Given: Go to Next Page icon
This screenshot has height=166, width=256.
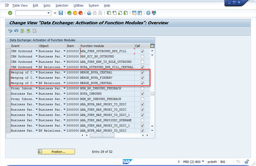Looking at the screenshot, I should point(120,13).
